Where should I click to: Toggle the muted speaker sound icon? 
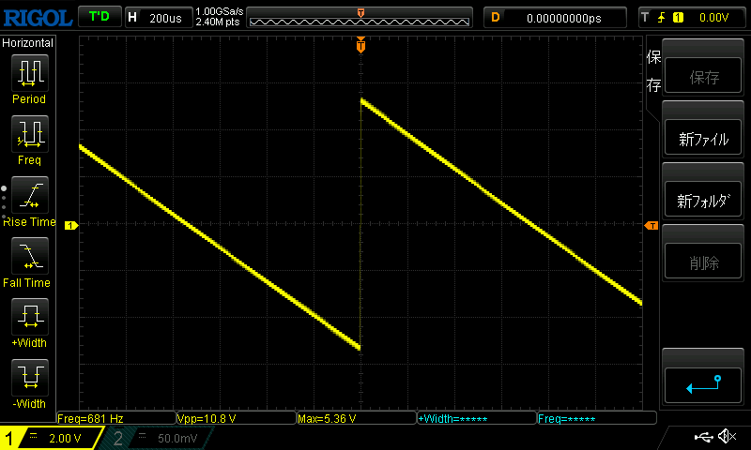[x=727, y=436]
